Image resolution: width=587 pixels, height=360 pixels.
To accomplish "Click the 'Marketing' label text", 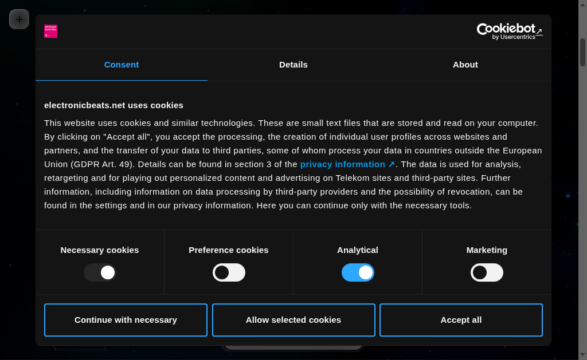I will tap(487, 250).
